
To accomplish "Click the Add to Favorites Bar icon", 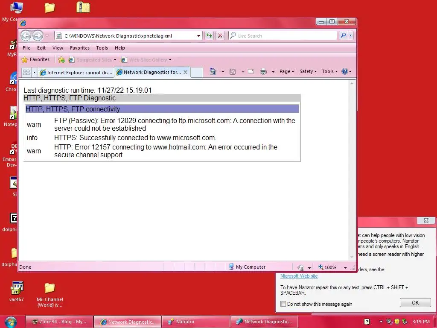I will (61, 60).
